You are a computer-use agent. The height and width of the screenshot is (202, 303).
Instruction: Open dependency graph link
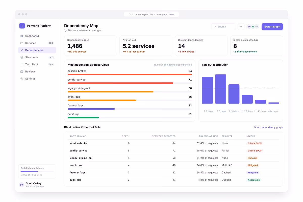pyautogui.click(x=268, y=128)
